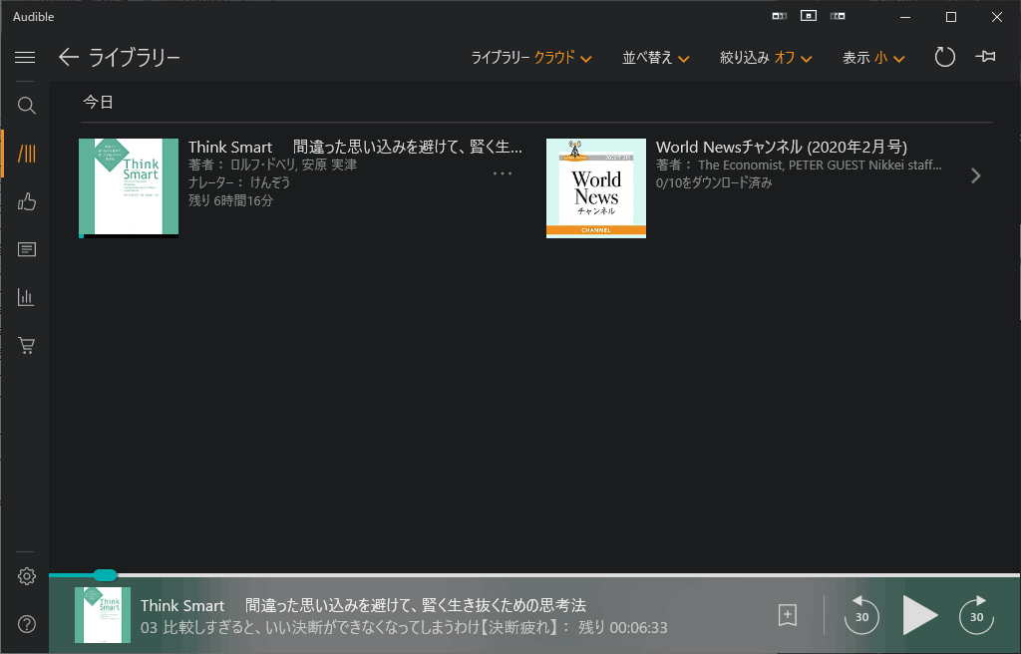Click 残り 6時間16分 remaining time

tap(230, 200)
